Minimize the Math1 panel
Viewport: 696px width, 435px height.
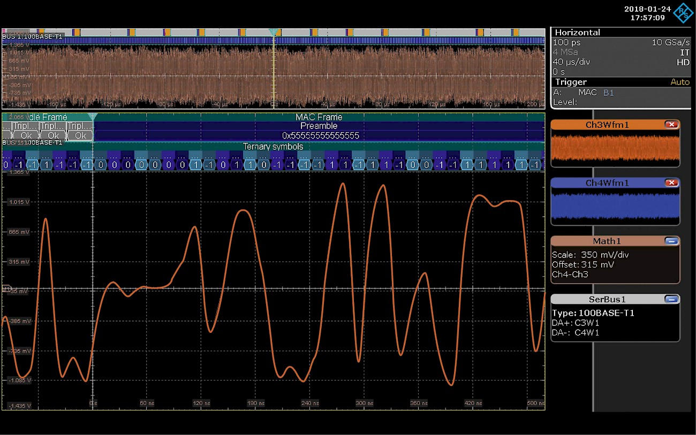coord(671,241)
